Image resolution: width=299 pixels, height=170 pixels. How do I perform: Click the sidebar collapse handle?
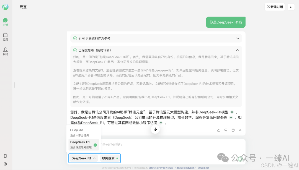pyautogui.click(x=15, y=85)
